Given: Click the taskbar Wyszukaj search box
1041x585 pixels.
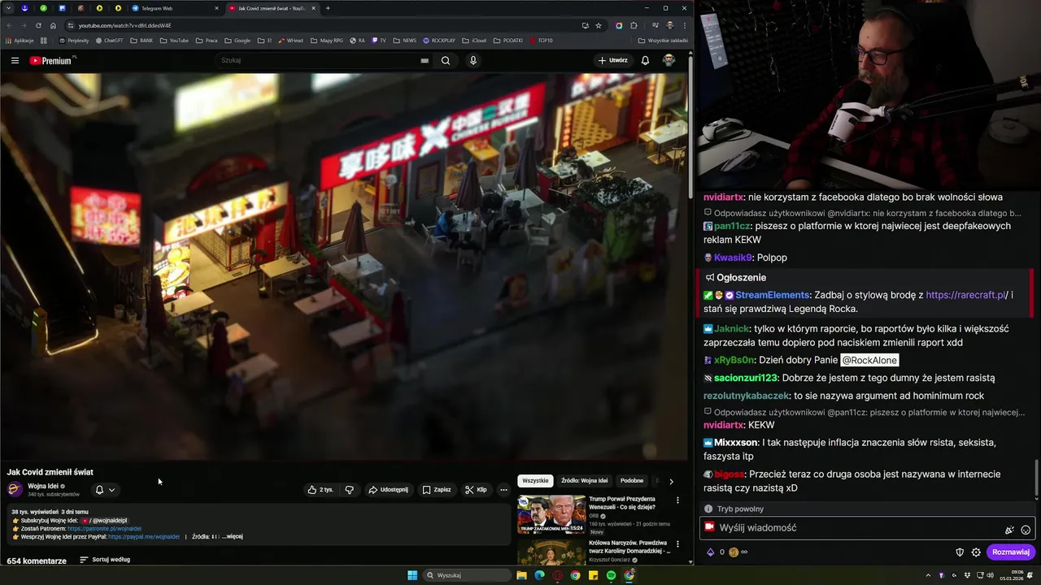Looking at the screenshot, I should pos(468,575).
